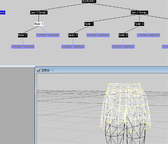The image size is (168, 144).
Task: Click purple ID label below Type-1's lower Node-1
Action: pyautogui.click(x=23, y=46)
